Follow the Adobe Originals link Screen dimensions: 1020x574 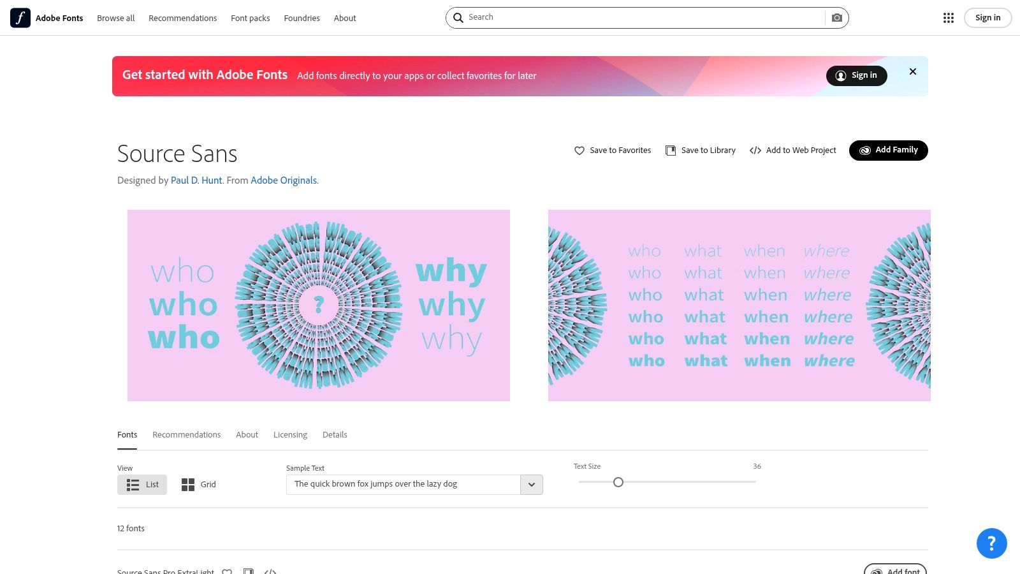pos(284,180)
